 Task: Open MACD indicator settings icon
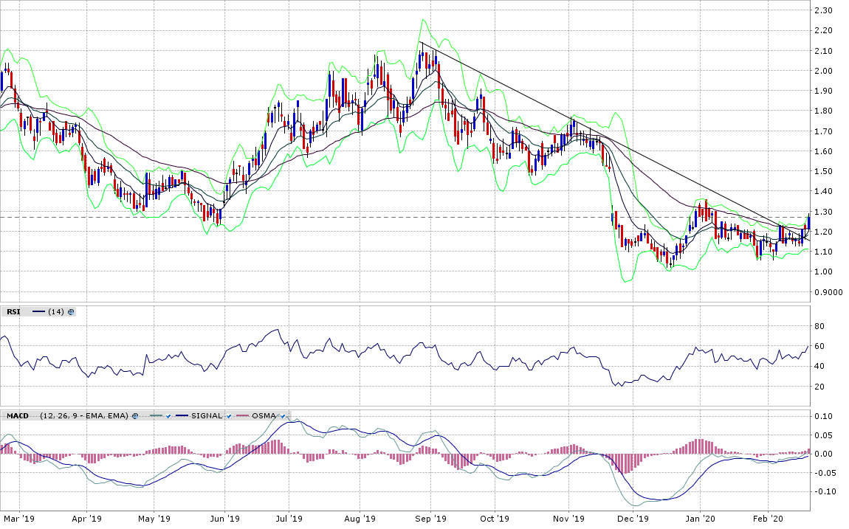coord(135,416)
